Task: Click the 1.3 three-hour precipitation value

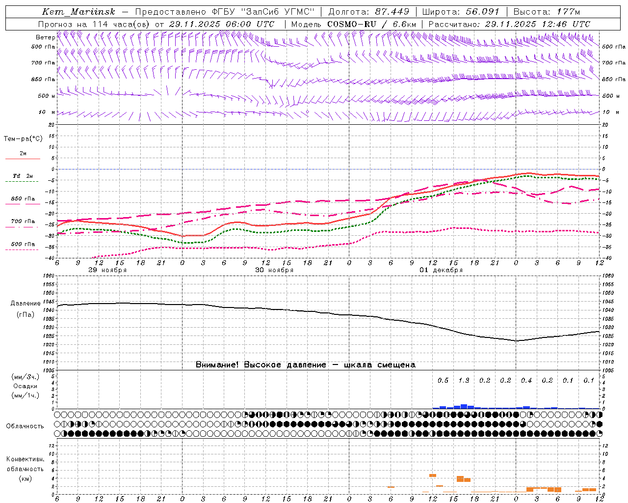Action: 464,381
